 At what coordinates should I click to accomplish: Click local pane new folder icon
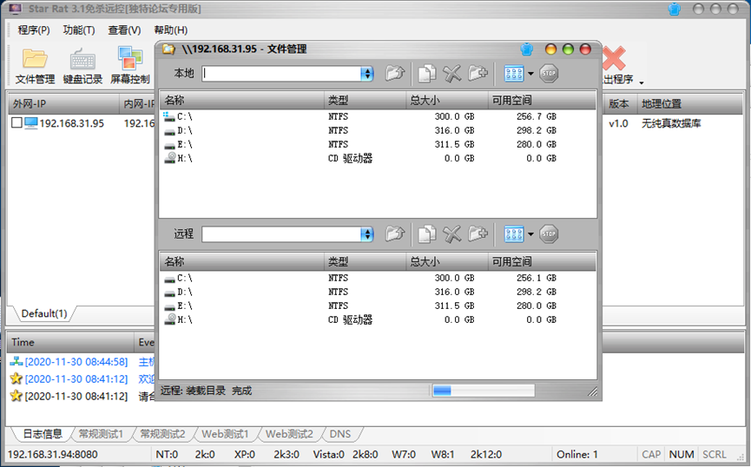pos(478,73)
